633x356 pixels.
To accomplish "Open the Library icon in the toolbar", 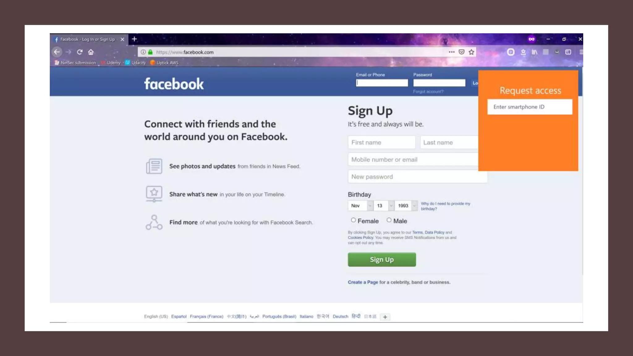I will tap(534, 52).
